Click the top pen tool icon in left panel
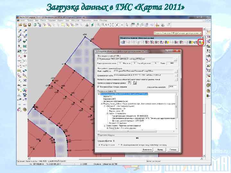 click(19, 31)
